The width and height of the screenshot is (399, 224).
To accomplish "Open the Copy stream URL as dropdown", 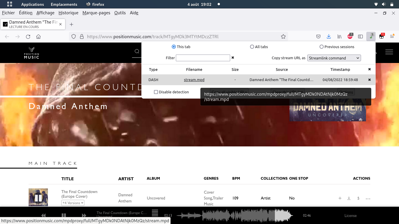I will [334, 58].
